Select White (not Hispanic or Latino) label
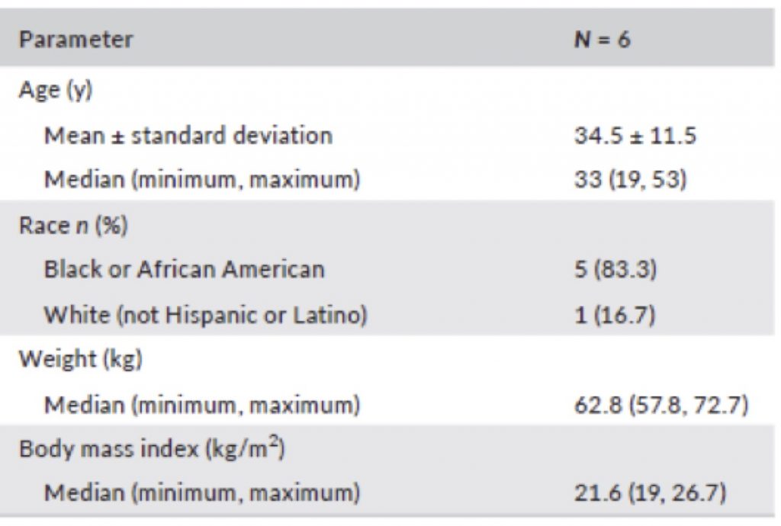This screenshot has height=526, width=781. [x=206, y=315]
